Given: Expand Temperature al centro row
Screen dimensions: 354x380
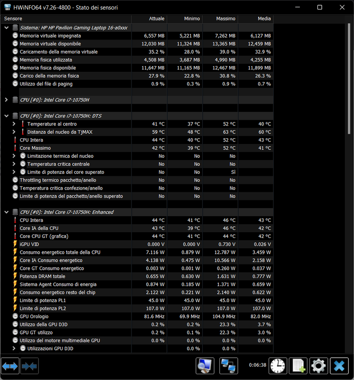Looking at the screenshot, I should click(14, 124).
